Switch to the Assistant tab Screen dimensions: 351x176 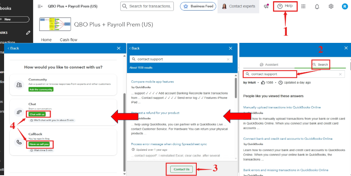click(269, 65)
